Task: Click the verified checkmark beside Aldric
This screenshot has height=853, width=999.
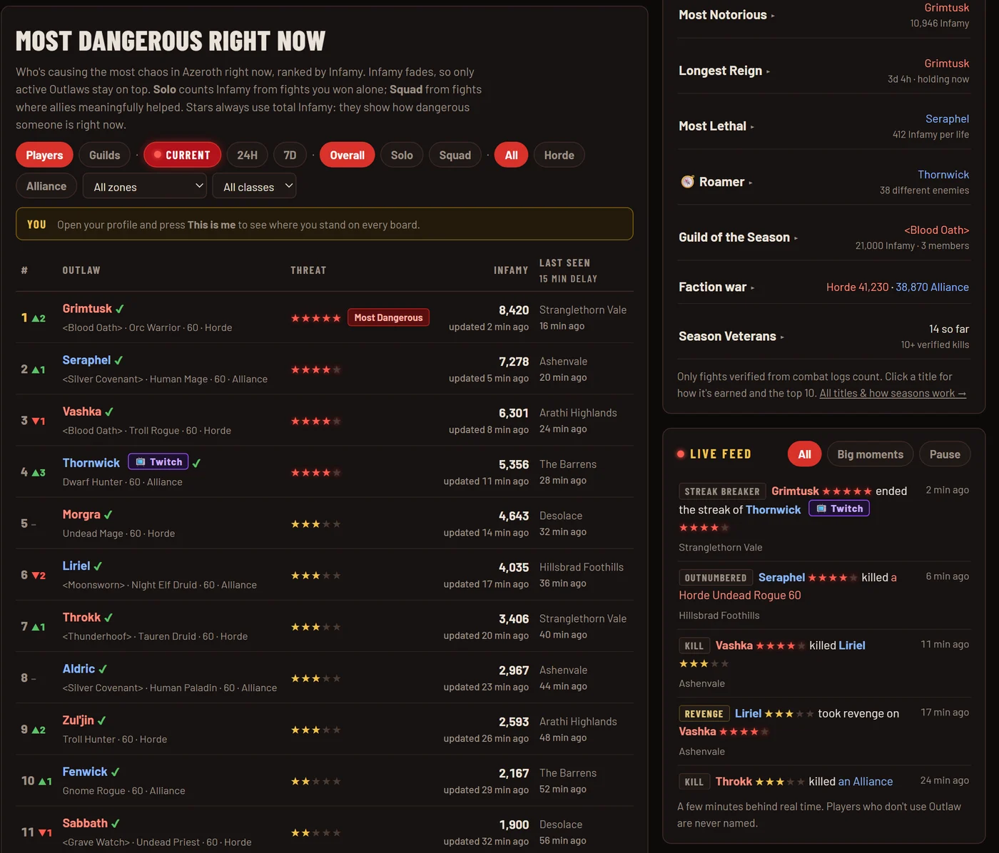Action: click(103, 669)
